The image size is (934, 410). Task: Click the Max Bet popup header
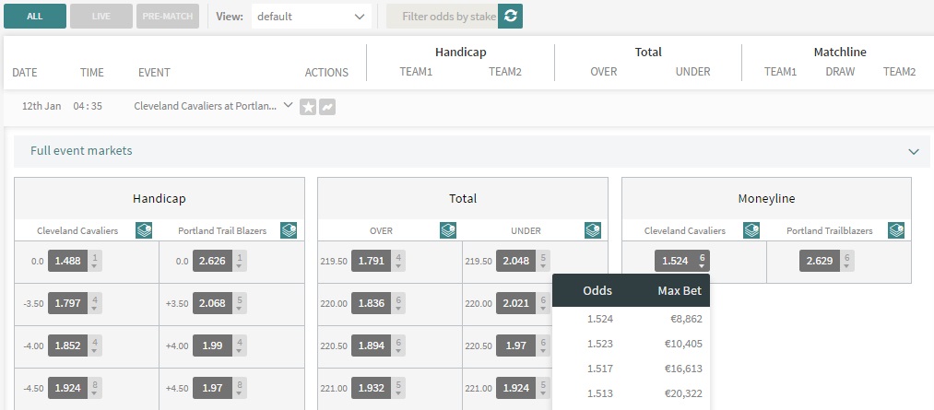tap(680, 291)
